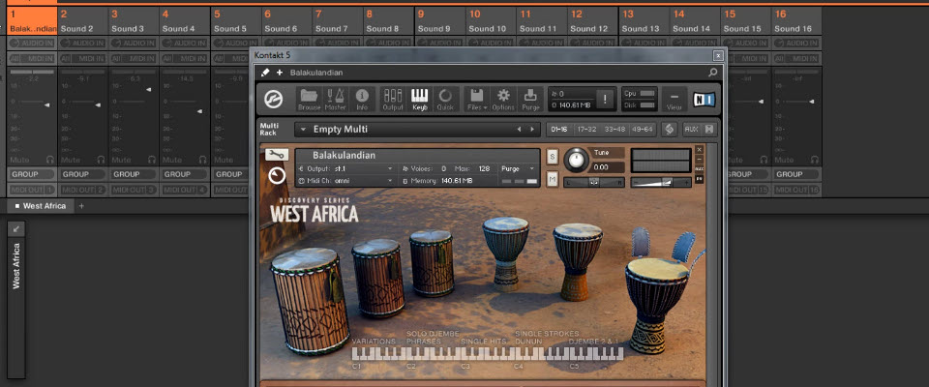
Task: Click the max voices value 128
Action: click(484, 169)
